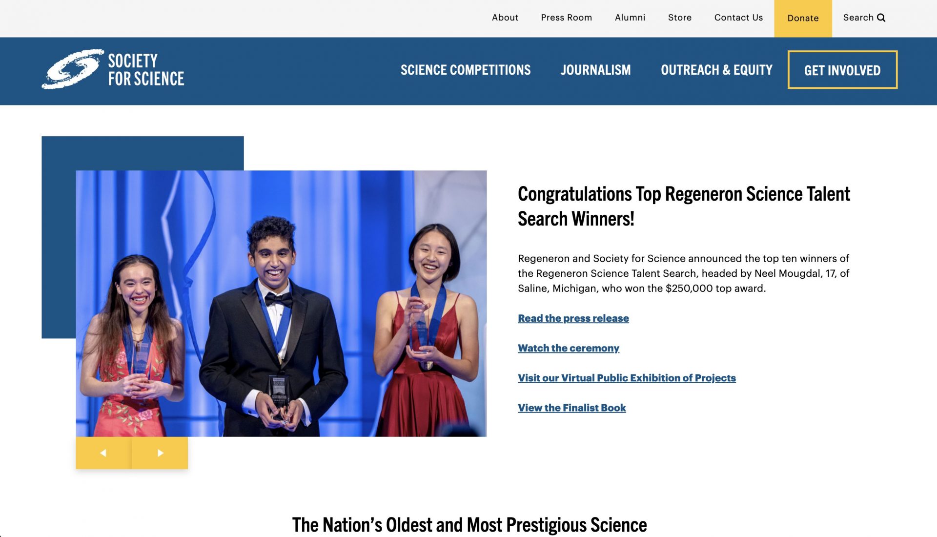Click the Congratulations Top Regeneron headline

point(683,206)
